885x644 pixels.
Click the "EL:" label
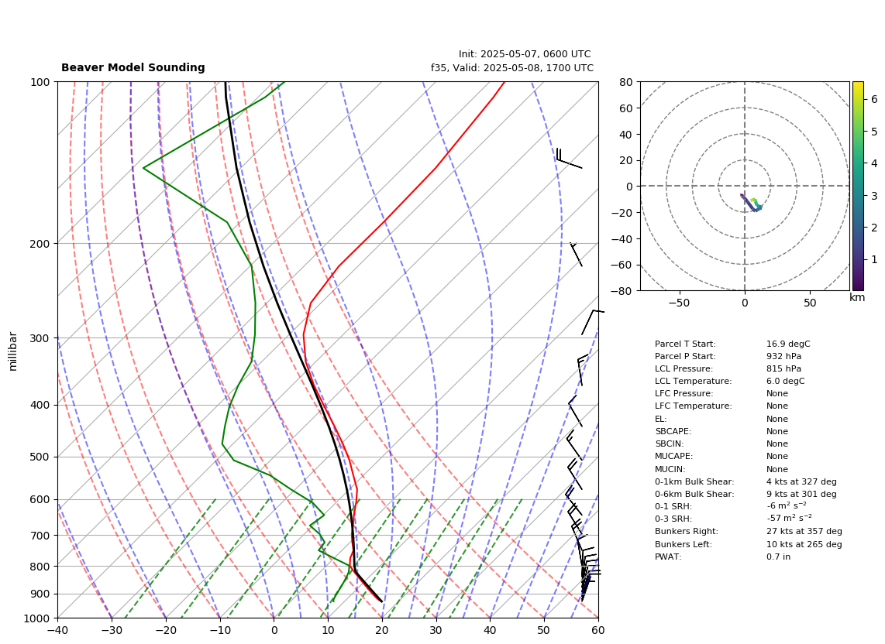click(661, 419)
